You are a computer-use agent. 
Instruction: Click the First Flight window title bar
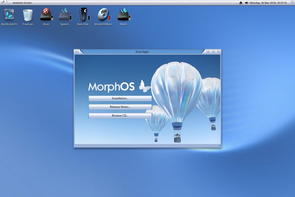142,52
